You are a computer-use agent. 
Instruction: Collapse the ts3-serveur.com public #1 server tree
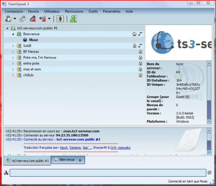7,28
